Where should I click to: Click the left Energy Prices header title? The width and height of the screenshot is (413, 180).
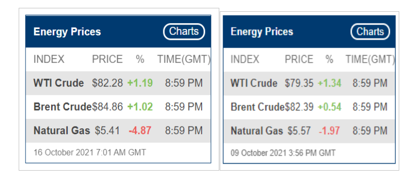[67, 32]
